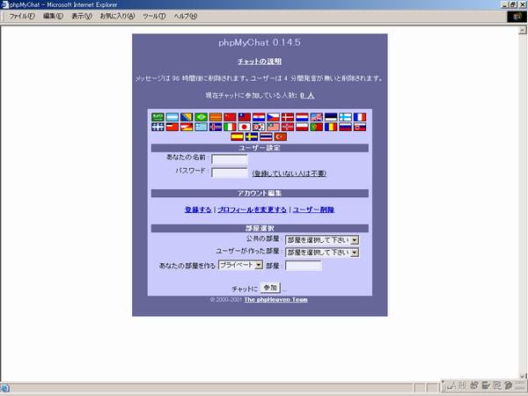The width and height of the screenshot is (528, 396).
Task: Pick the Catalan striped flag
Action: (216, 117)
